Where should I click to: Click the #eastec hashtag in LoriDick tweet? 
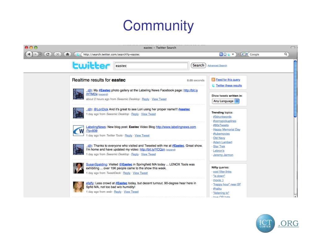(x=184, y=109)
